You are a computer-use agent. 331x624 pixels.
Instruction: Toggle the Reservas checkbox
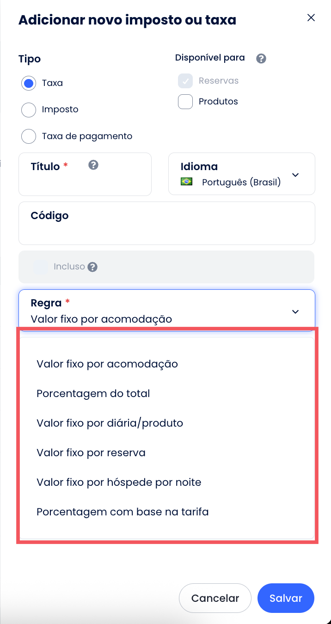[x=185, y=81]
